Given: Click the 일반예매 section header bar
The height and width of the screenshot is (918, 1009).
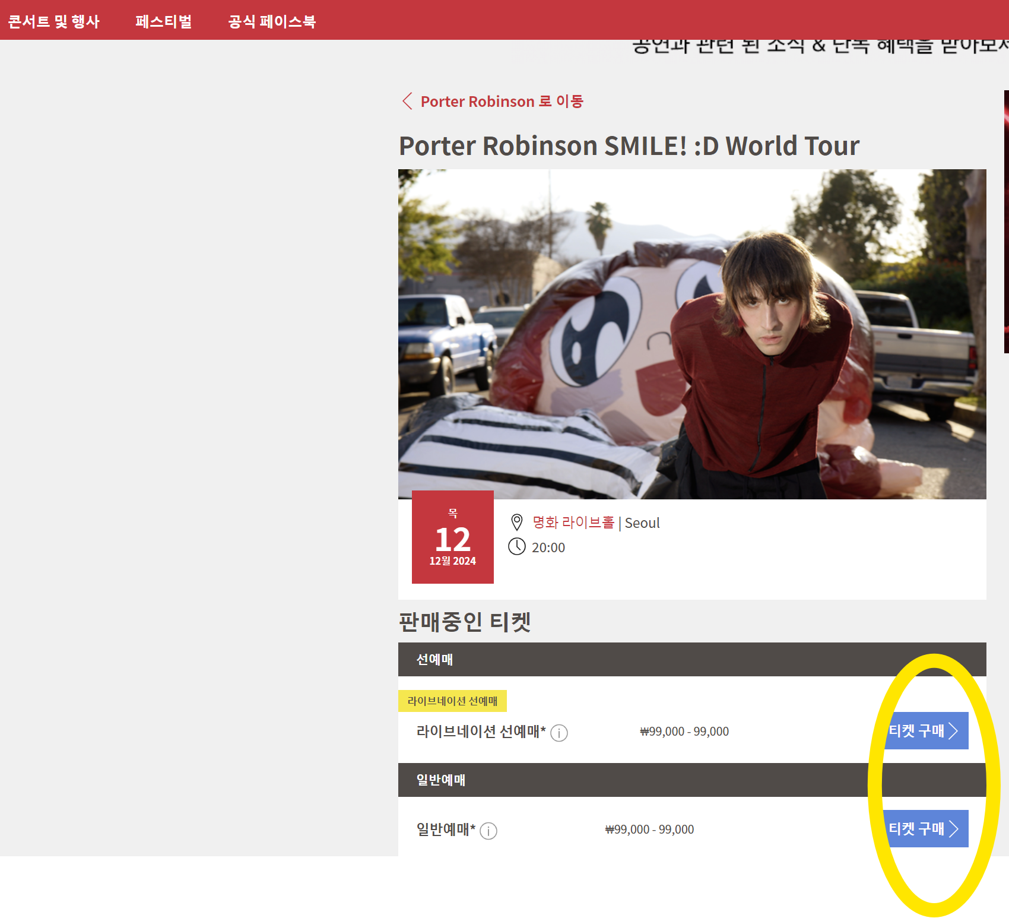Looking at the screenshot, I should [x=692, y=780].
